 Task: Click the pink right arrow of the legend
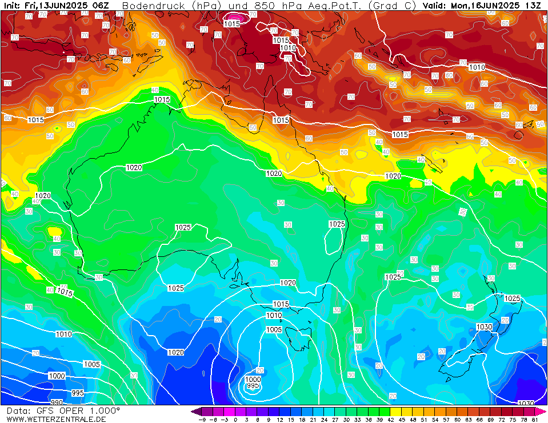click(x=541, y=411)
